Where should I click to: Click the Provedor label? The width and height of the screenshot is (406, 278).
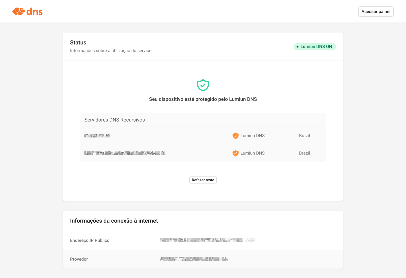[x=79, y=259]
